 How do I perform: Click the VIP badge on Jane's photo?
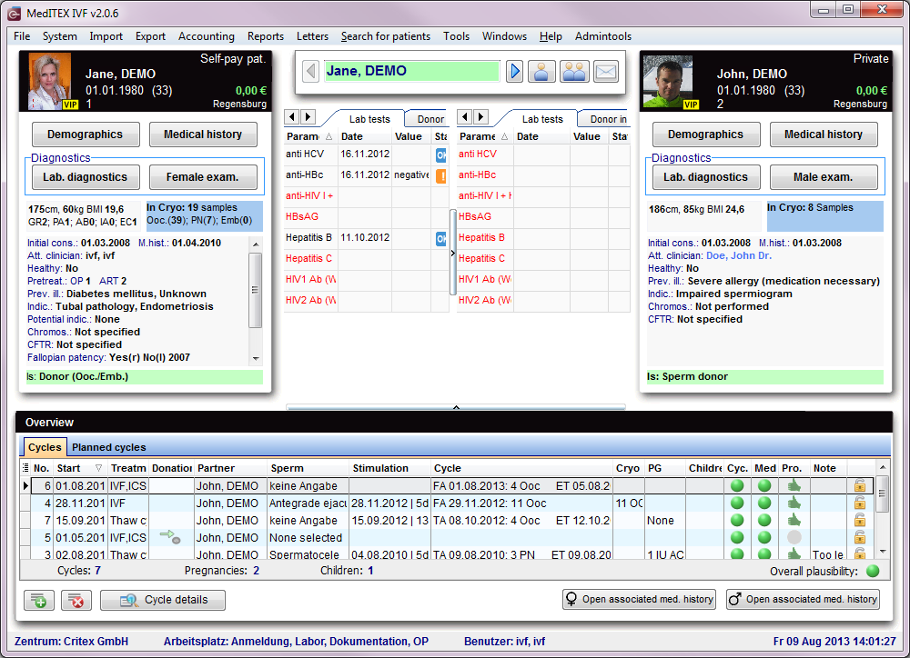click(70, 105)
